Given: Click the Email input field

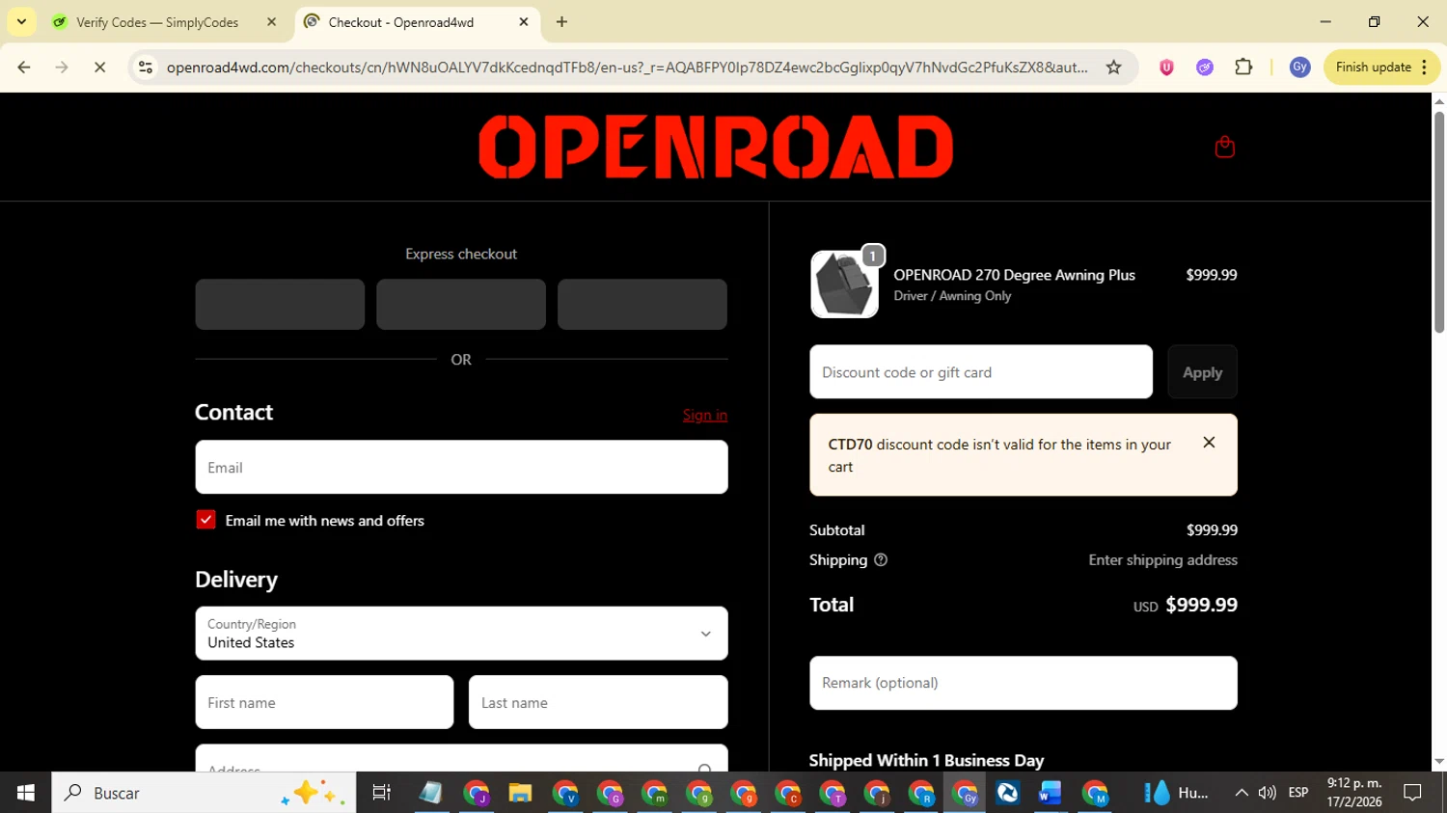Looking at the screenshot, I should point(461,468).
